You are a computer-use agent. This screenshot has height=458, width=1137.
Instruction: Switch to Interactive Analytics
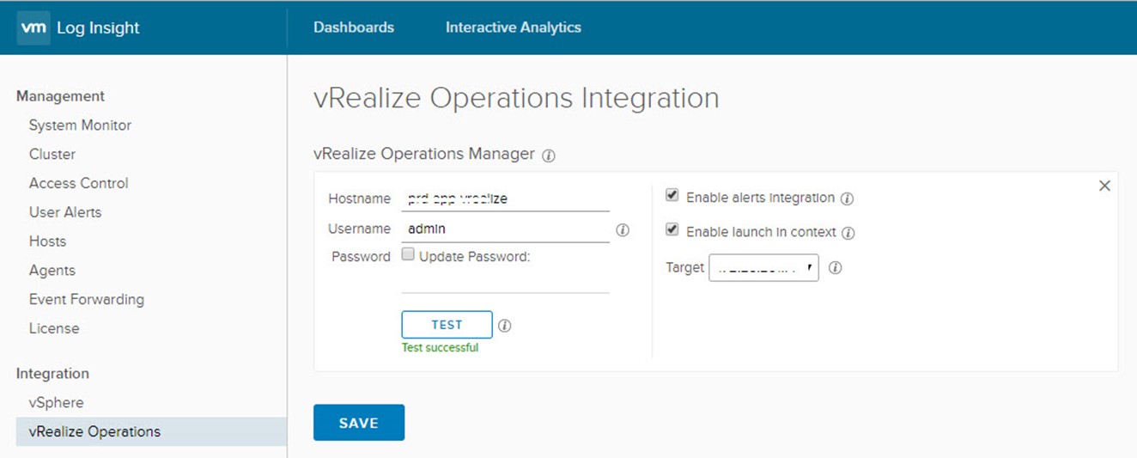[x=514, y=27]
